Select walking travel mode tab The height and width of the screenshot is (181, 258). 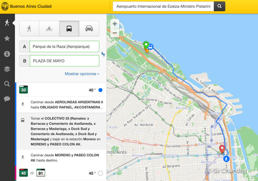(x=29, y=29)
